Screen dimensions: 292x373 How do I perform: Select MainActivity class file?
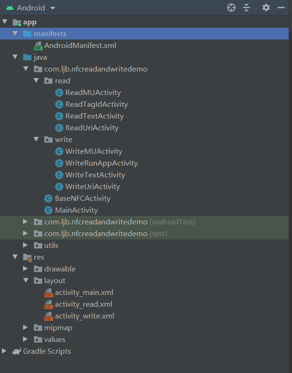(x=76, y=210)
